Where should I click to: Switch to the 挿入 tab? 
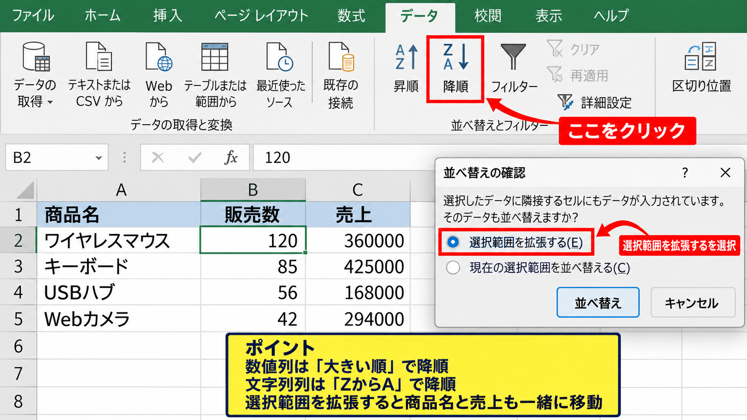168,16
